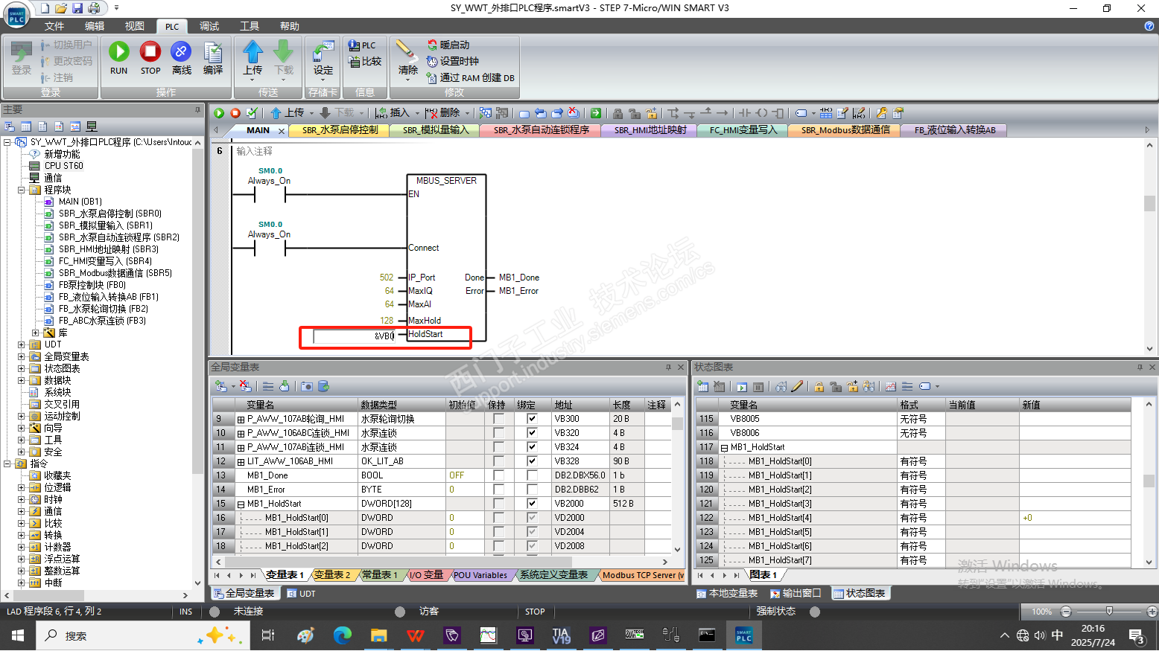Viewport: 1159px width, 651px height.
Task: Switch to the SBR_水泵启停控制 tab
Action: (340, 130)
